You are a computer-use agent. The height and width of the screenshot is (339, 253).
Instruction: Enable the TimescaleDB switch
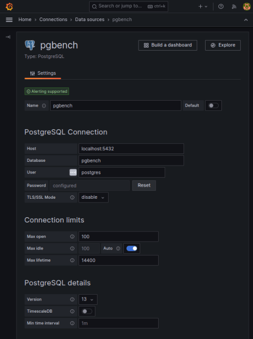pyautogui.click(x=87, y=312)
